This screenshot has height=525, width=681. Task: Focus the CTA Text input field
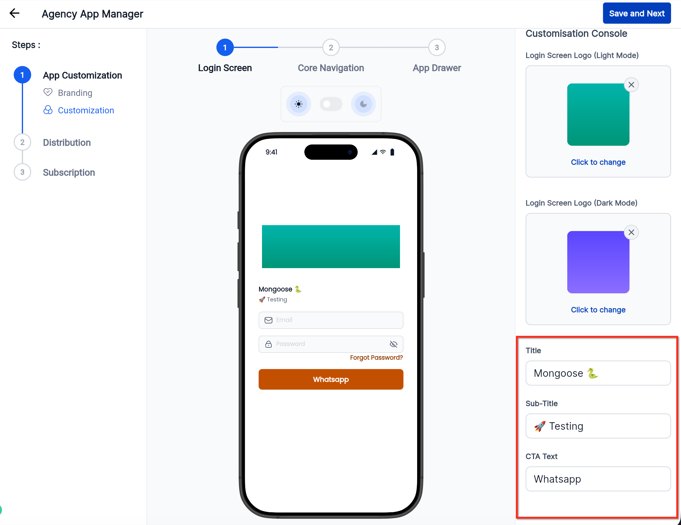pos(598,479)
